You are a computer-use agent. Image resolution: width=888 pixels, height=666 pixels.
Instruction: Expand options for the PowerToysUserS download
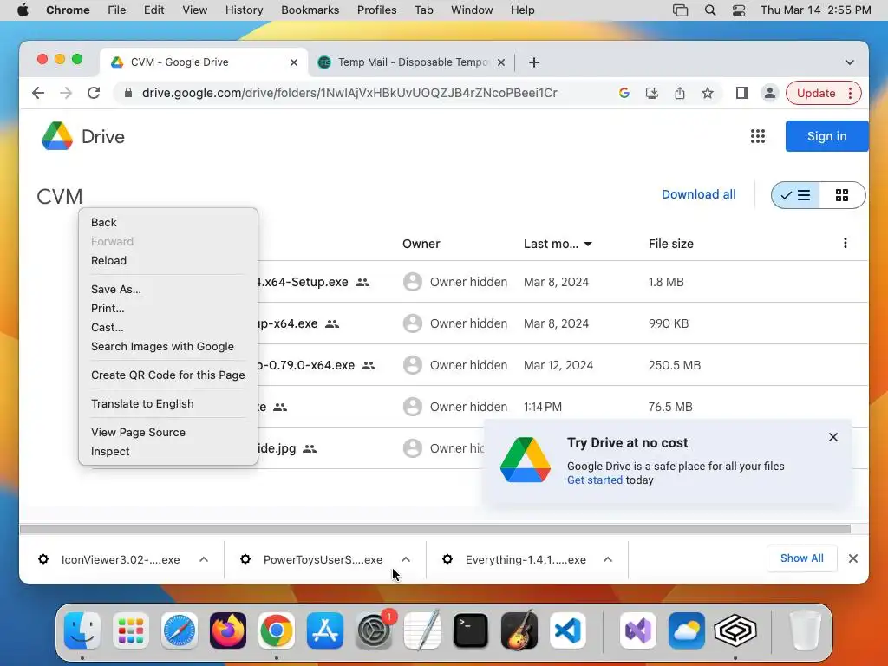click(406, 559)
